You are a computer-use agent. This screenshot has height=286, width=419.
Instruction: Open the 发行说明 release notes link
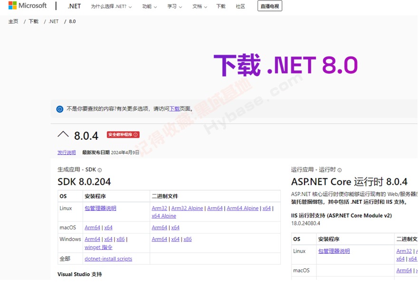67,153
